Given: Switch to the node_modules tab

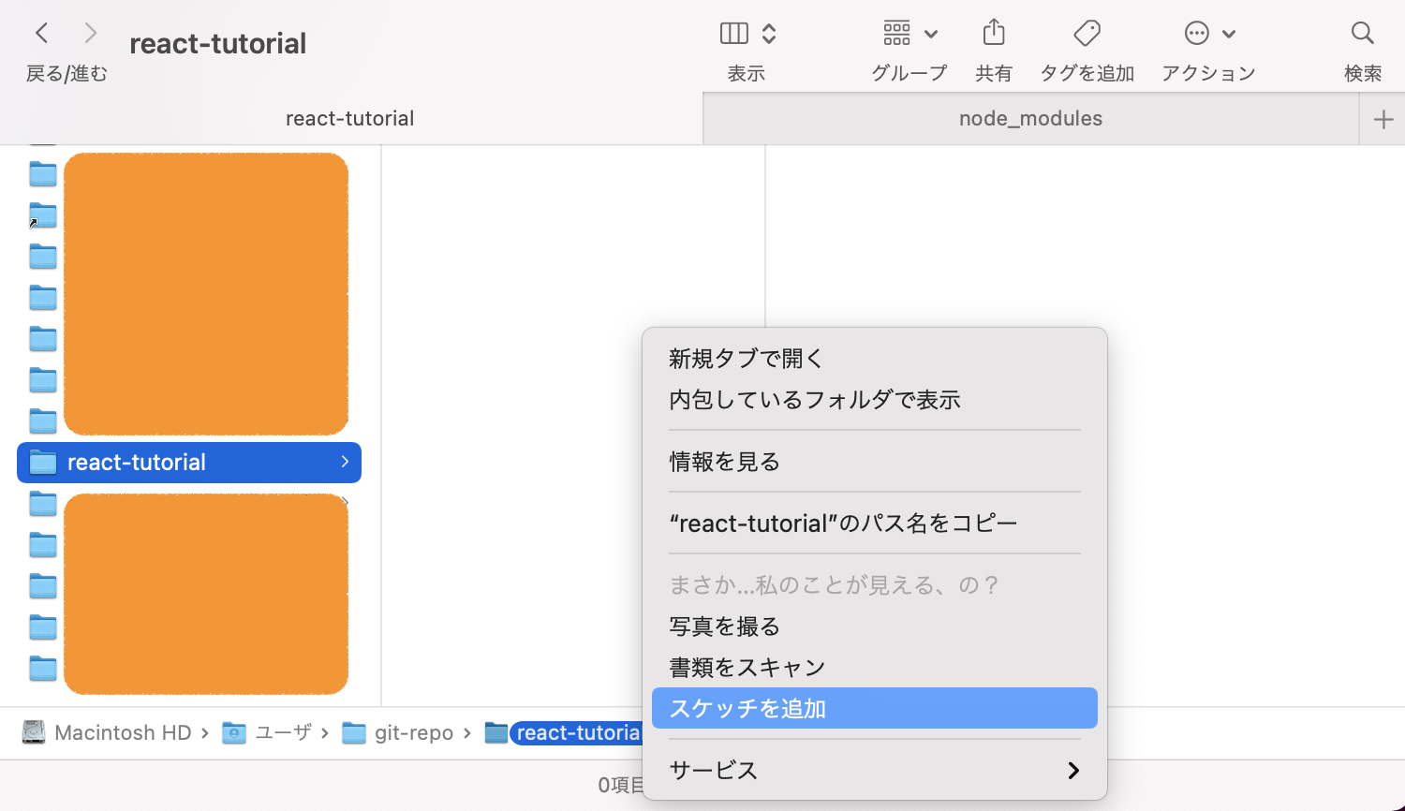Looking at the screenshot, I should [x=1030, y=118].
